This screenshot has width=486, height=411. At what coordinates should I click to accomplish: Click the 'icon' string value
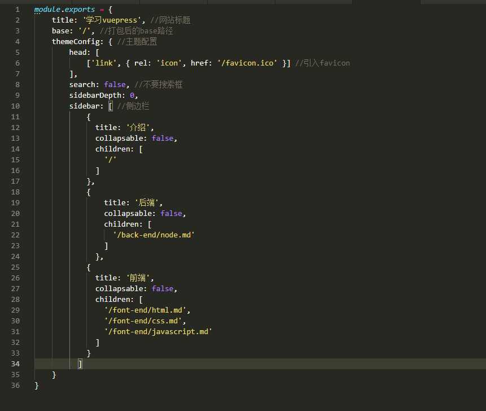(169, 63)
